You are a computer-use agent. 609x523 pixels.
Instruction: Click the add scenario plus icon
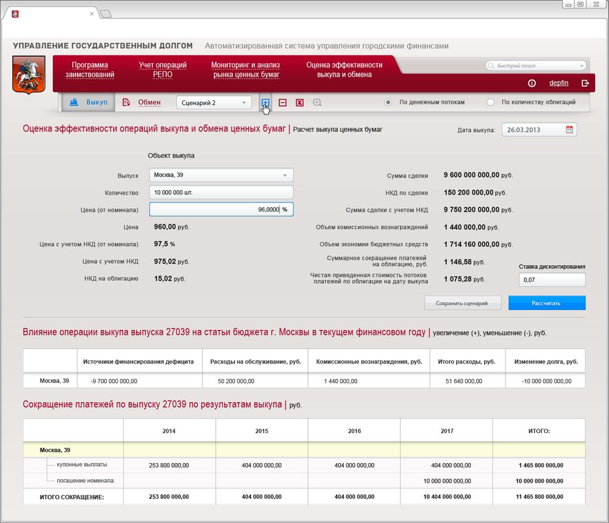click(x=265, y=102)
